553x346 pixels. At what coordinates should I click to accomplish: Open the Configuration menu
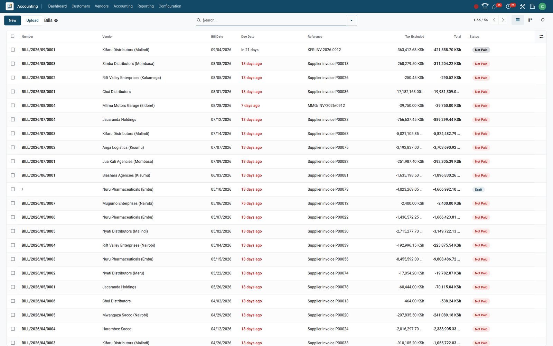point(170,6)
